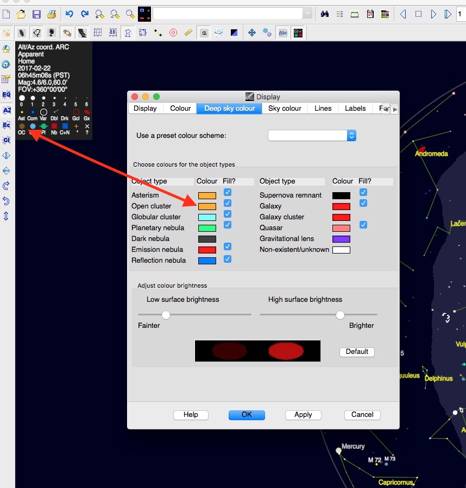Switch to the Display tab

tap(145, 109)
